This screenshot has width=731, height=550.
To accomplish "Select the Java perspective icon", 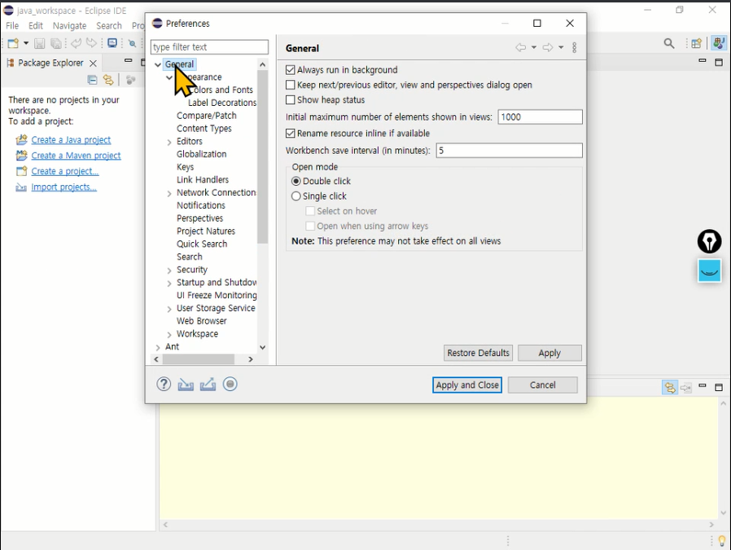I will click(719, 43).
